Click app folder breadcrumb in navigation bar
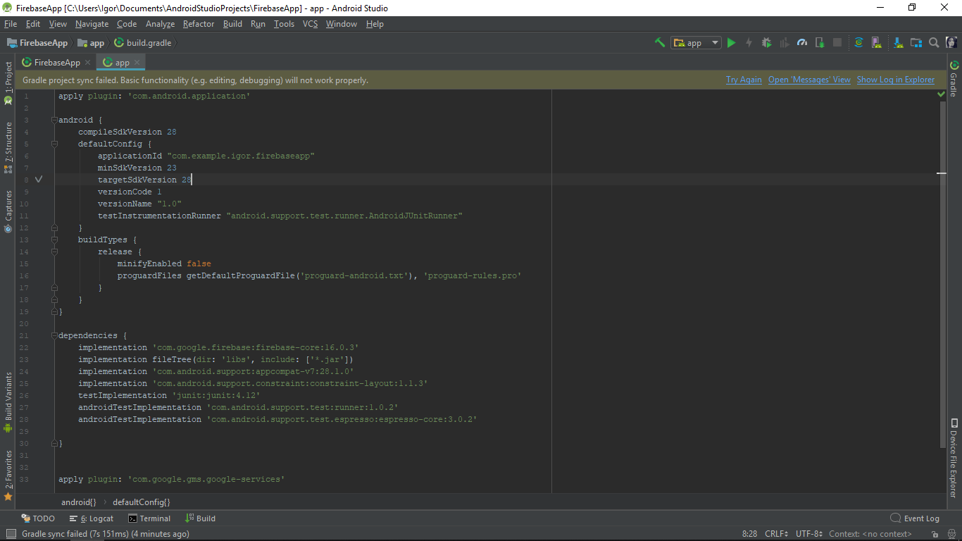Viewport: 962px width, 541px height. [x=91, y=43]
